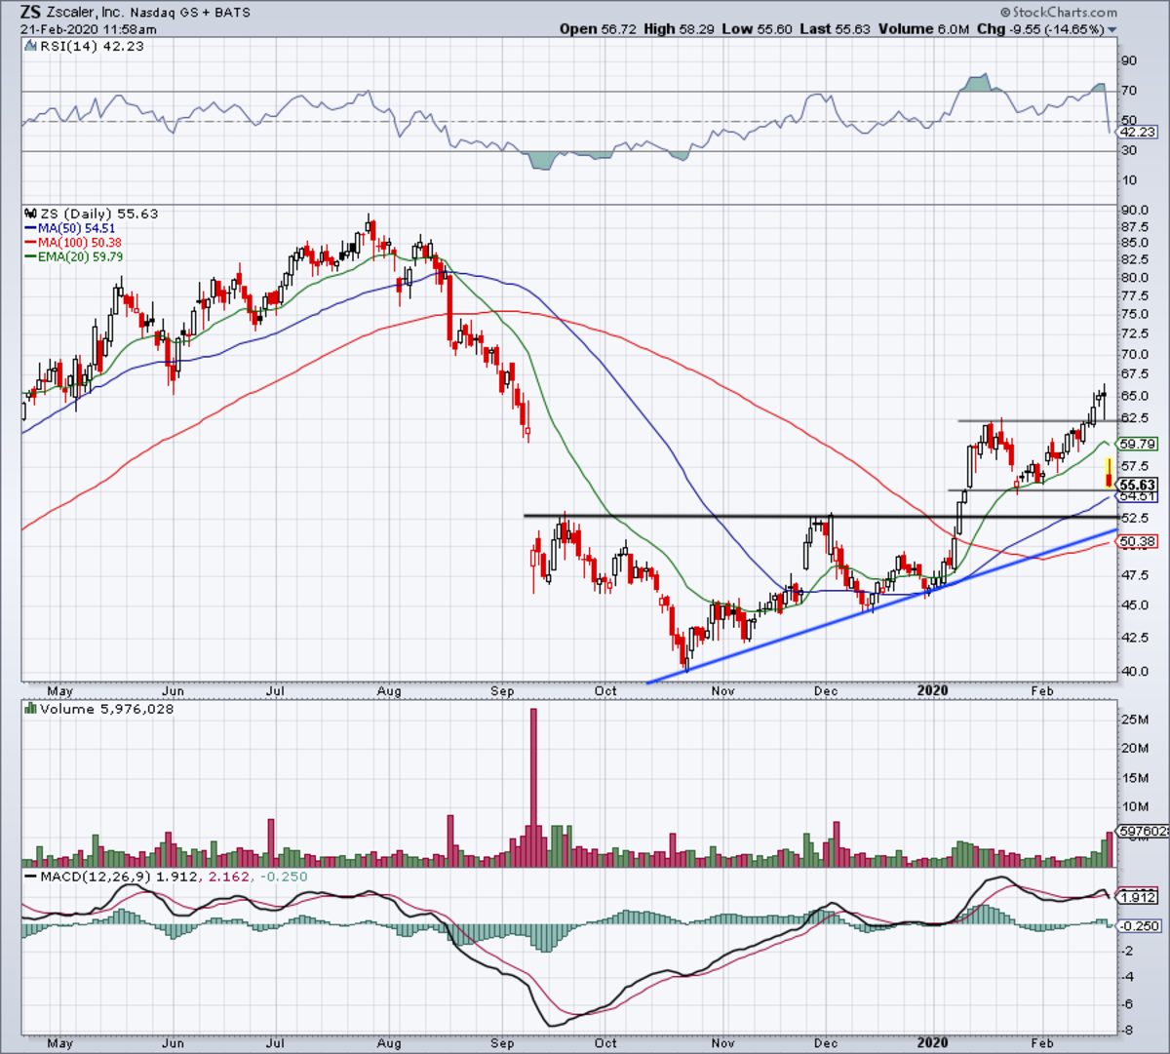
Task: Click the MACD(12,26,9) indicator label
Action: [x=94, y=877]
